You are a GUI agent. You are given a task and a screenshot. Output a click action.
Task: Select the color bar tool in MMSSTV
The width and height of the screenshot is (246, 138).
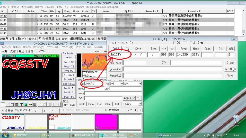pos(30,105)
